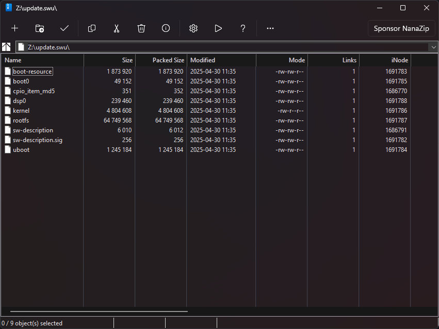
Task: Click the Test checkmark toolbar icon
Action: 64,28
